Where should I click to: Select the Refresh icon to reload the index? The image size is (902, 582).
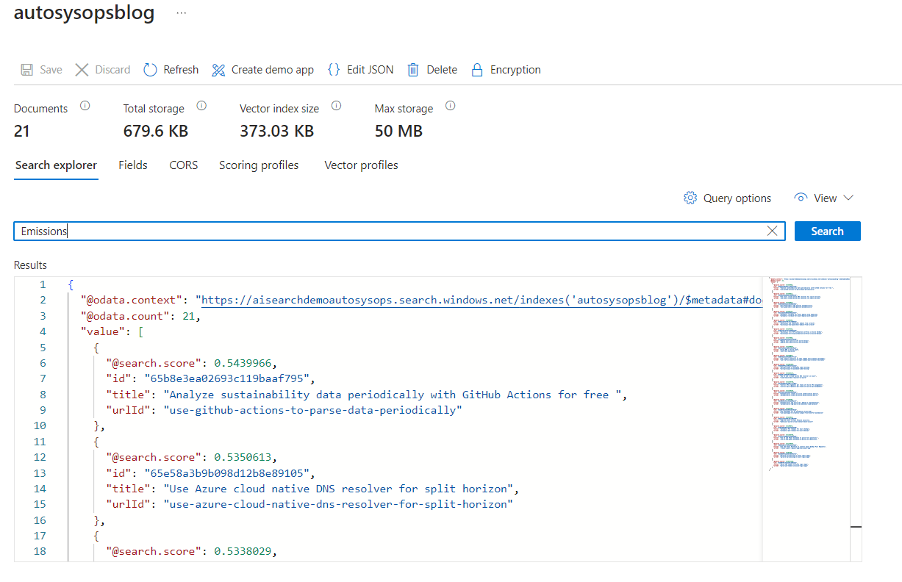[x=150, y=69]
